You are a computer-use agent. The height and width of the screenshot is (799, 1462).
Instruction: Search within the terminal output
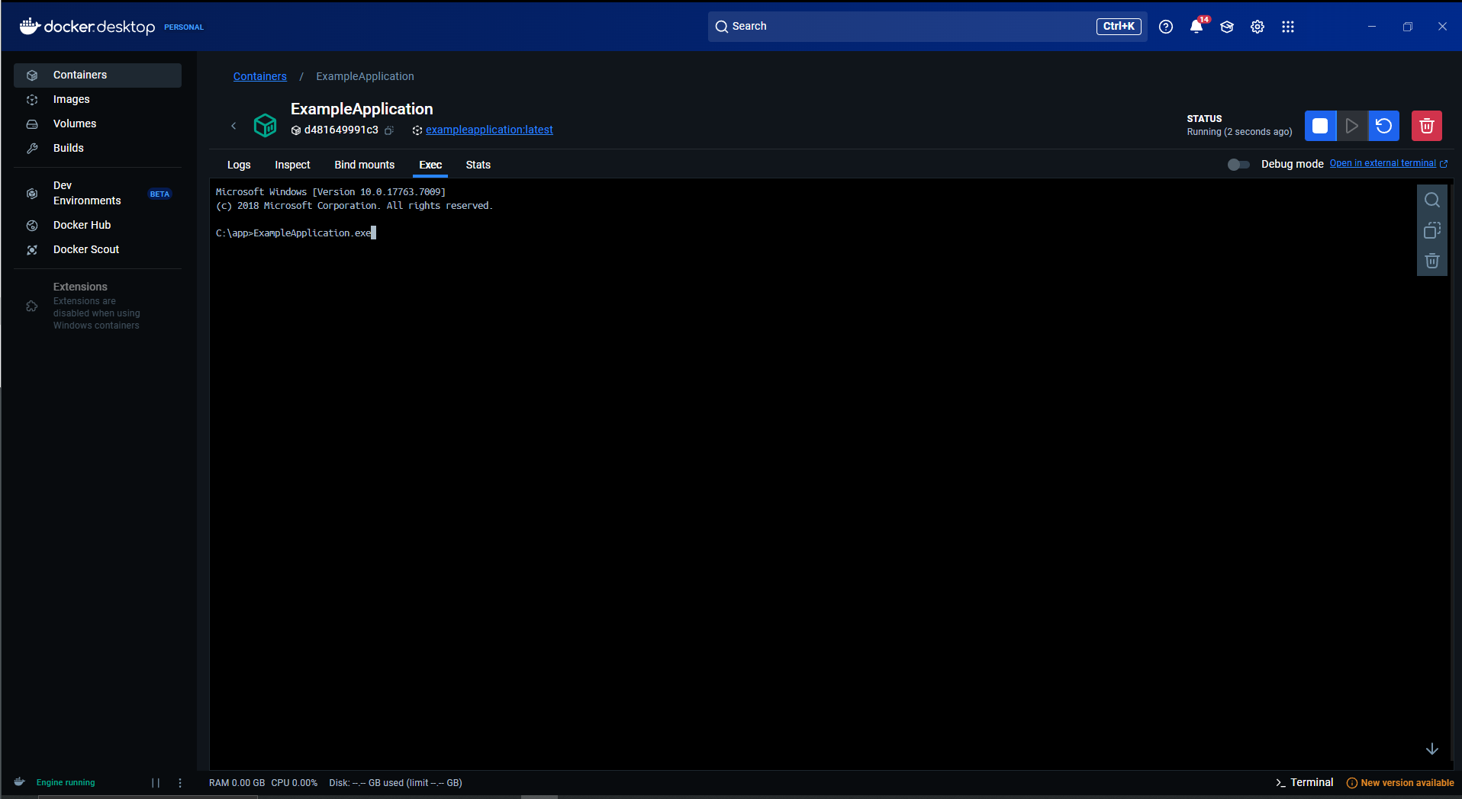point(1431,200)
